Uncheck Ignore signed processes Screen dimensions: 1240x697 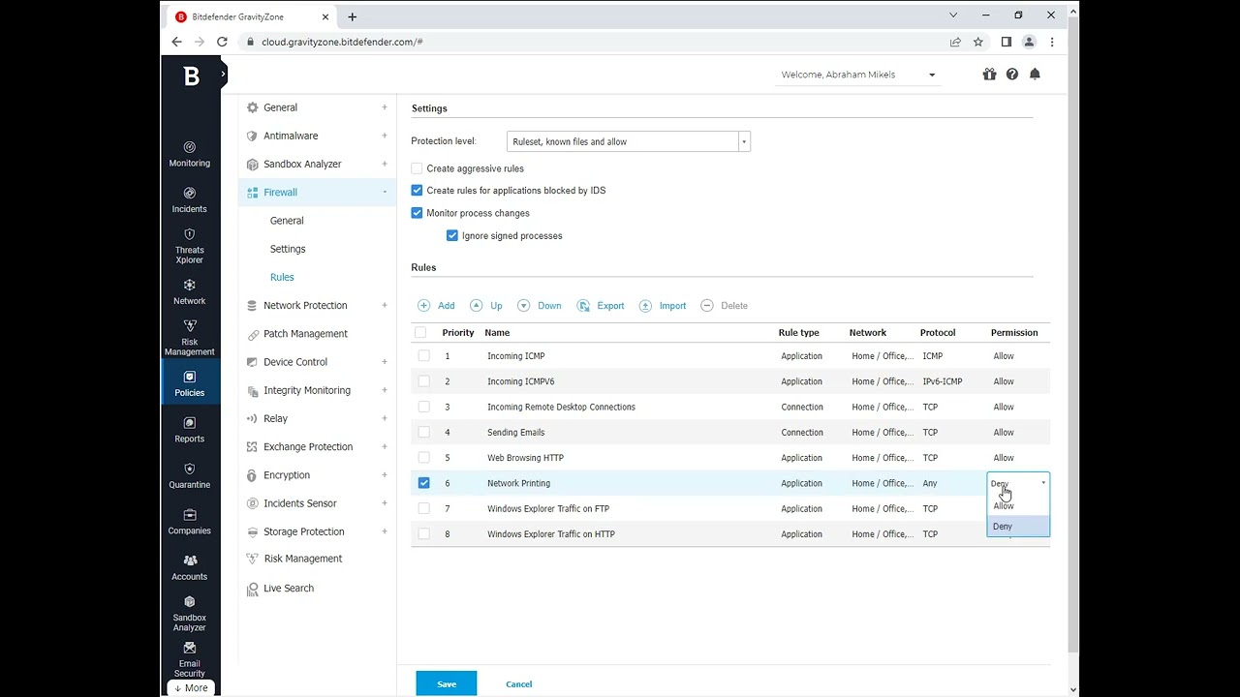[451, 235]
